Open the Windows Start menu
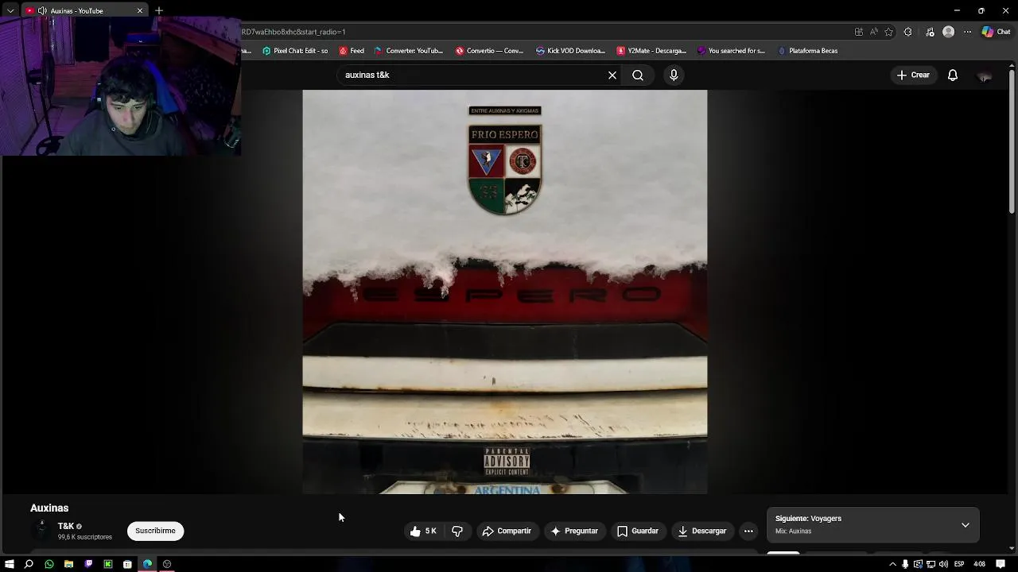Screen dimensions: 1018x572 pyautogui.click(x=10, y=564)
